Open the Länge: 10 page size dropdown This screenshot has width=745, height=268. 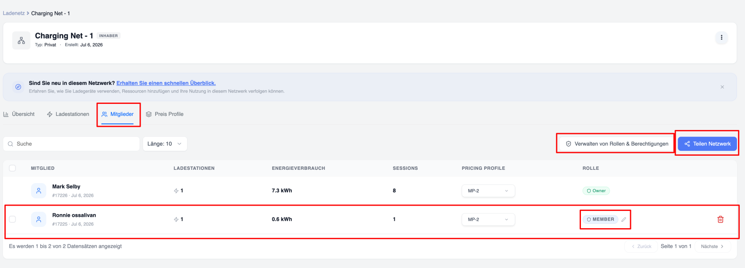pyautogui.click(x=165, y=144)
